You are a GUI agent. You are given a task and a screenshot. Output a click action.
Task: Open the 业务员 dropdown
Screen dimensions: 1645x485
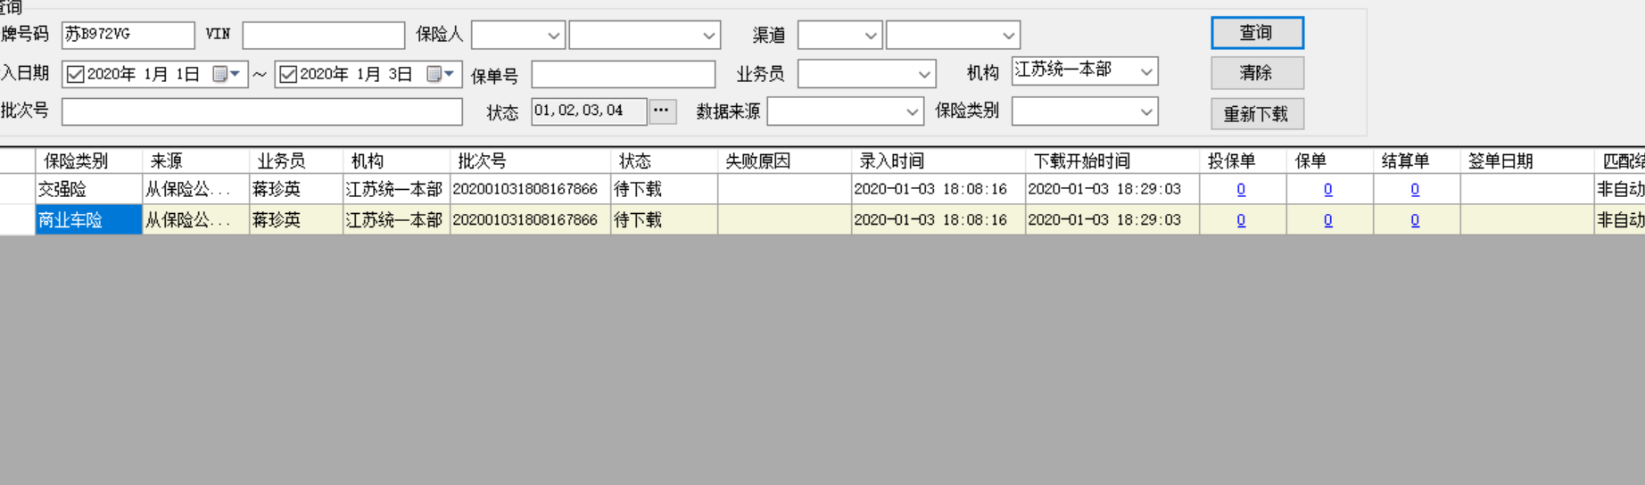point(866,74)
